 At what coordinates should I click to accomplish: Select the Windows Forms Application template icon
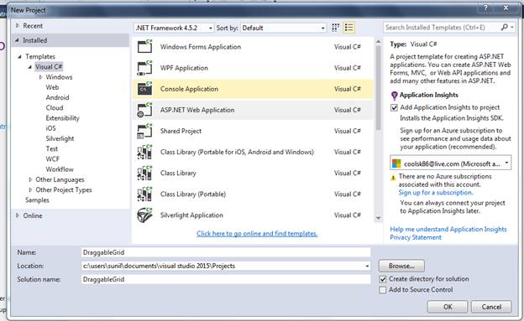[144, 46]
